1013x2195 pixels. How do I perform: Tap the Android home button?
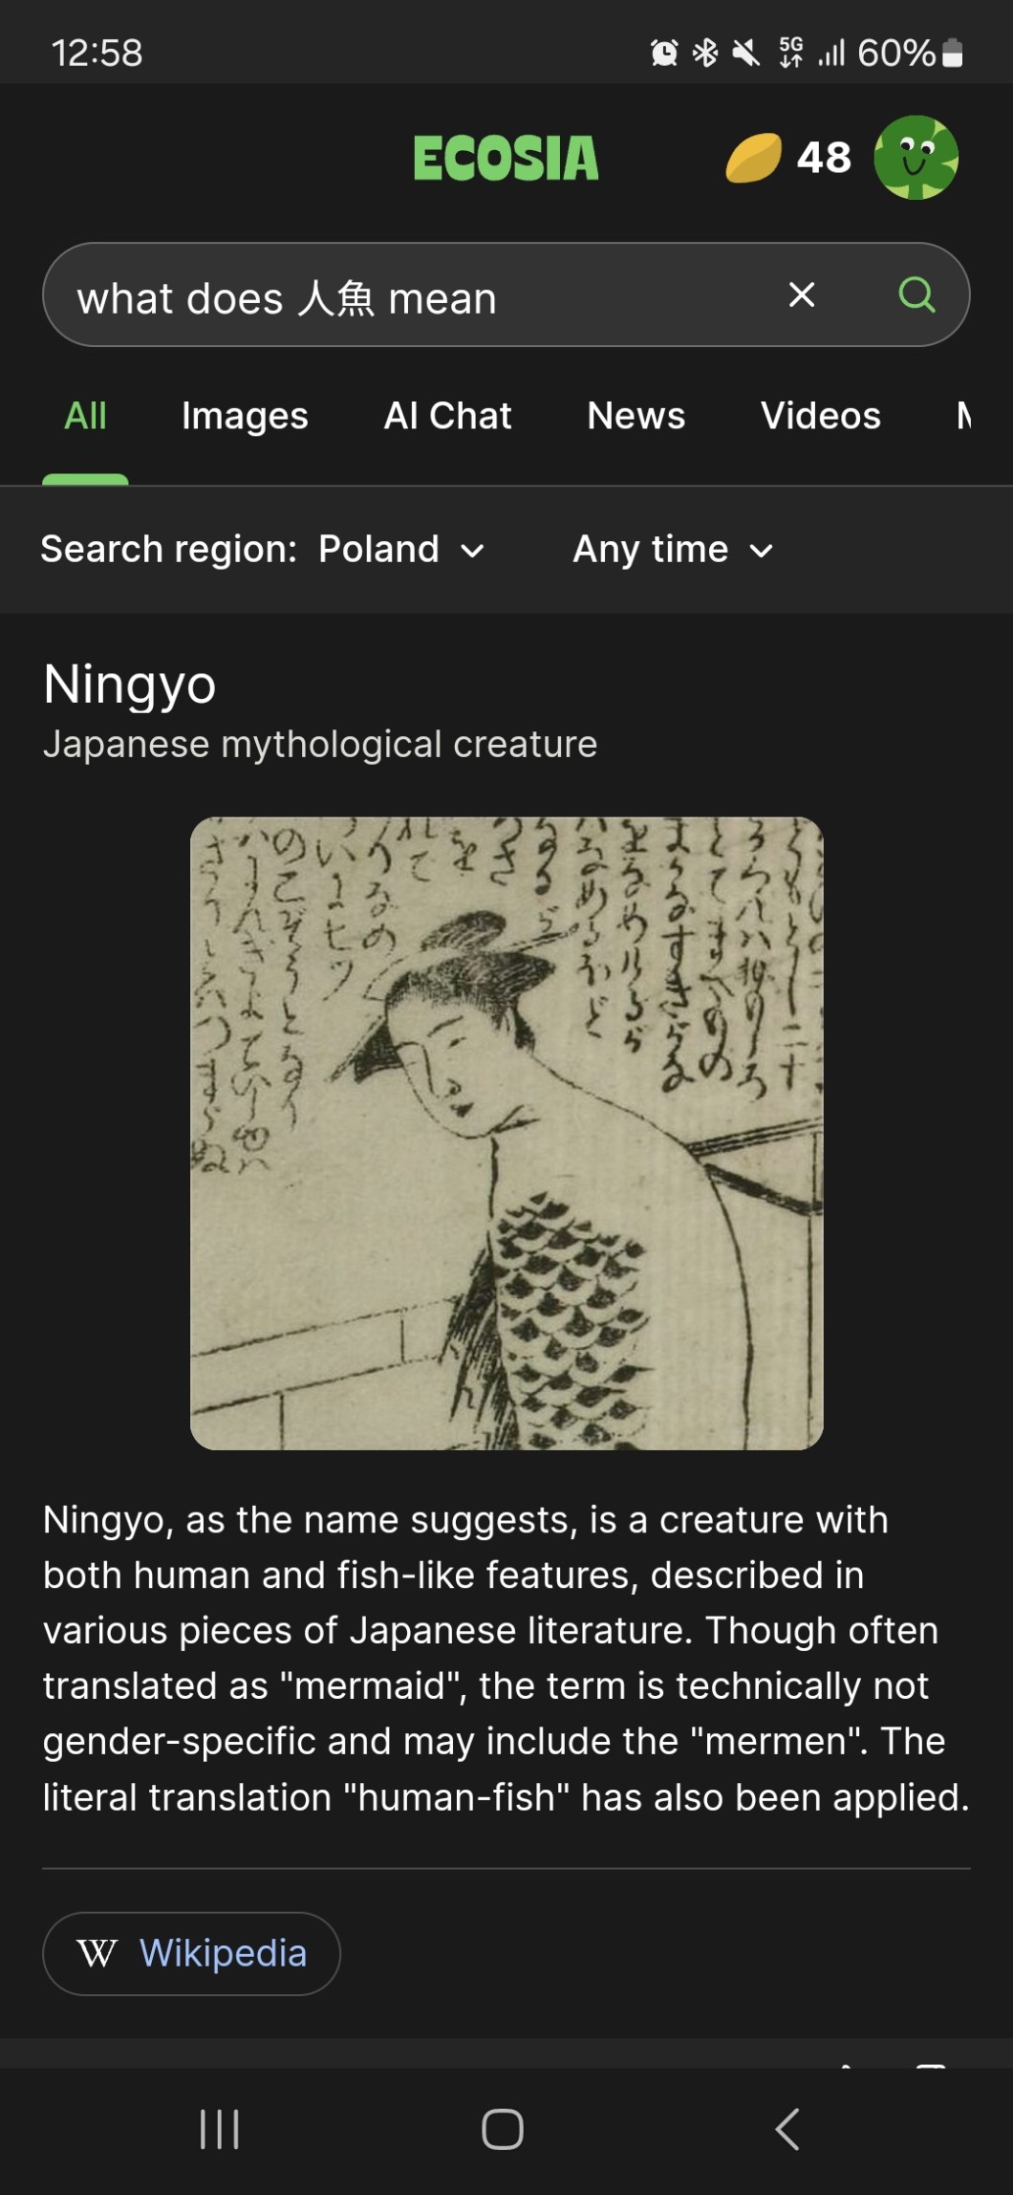(503, 2129)
